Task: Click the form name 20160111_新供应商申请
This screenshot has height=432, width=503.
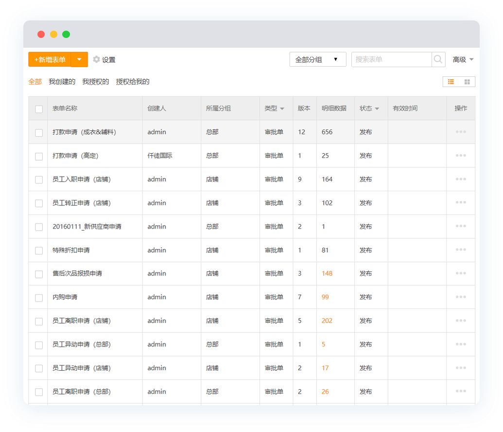Action: click(87, 226)
